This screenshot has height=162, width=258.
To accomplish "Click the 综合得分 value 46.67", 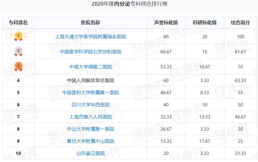I will point(241,117).
